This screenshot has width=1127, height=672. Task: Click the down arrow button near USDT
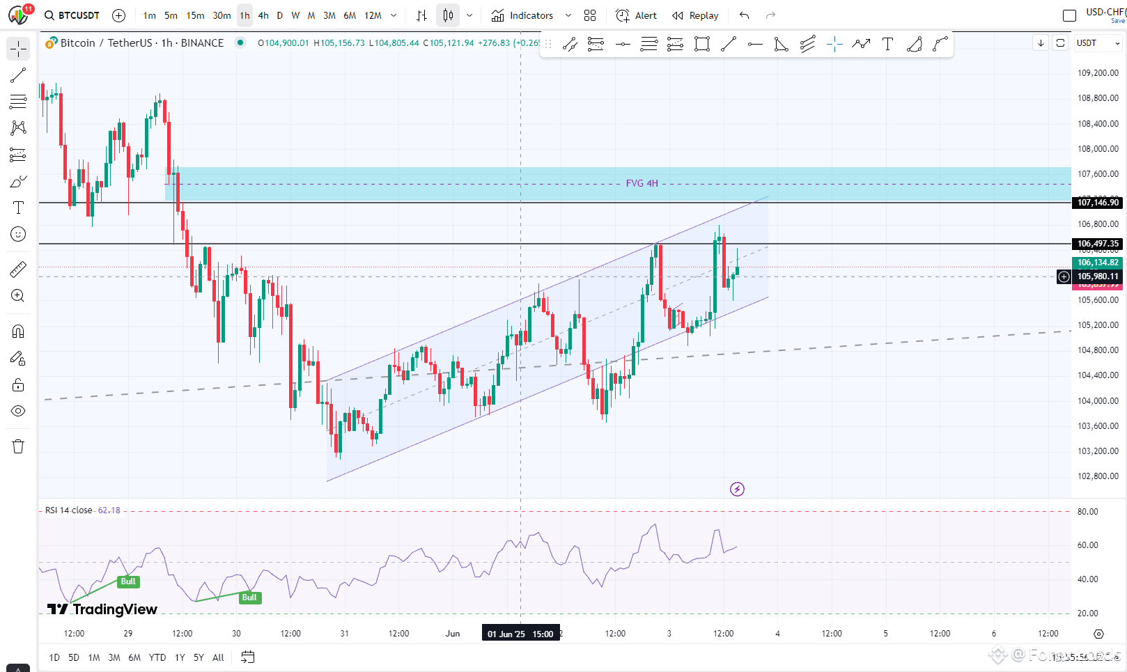tap(1041, 43)
